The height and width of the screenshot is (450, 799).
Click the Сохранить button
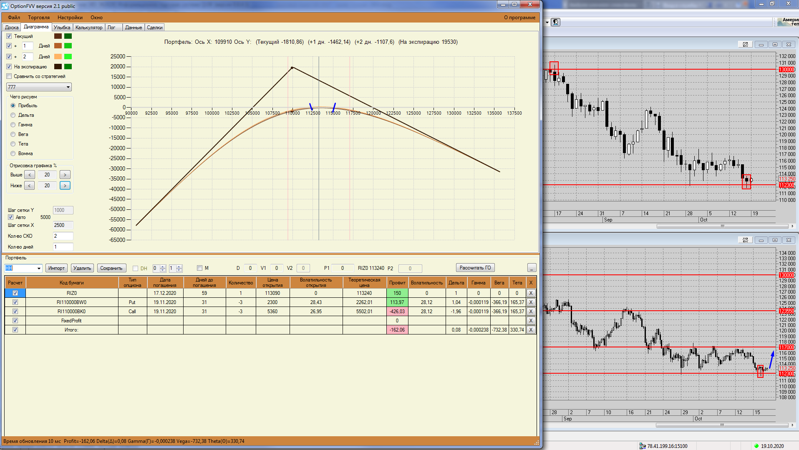111,268
